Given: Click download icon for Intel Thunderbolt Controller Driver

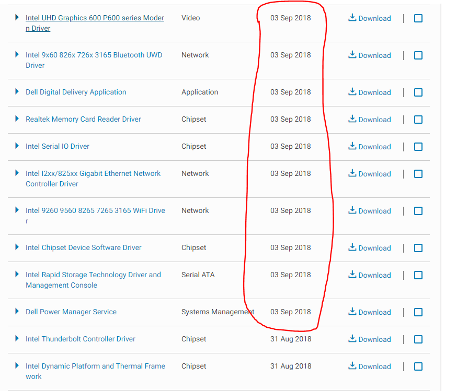Looking at the screenshot, I should tap(352, 339).
